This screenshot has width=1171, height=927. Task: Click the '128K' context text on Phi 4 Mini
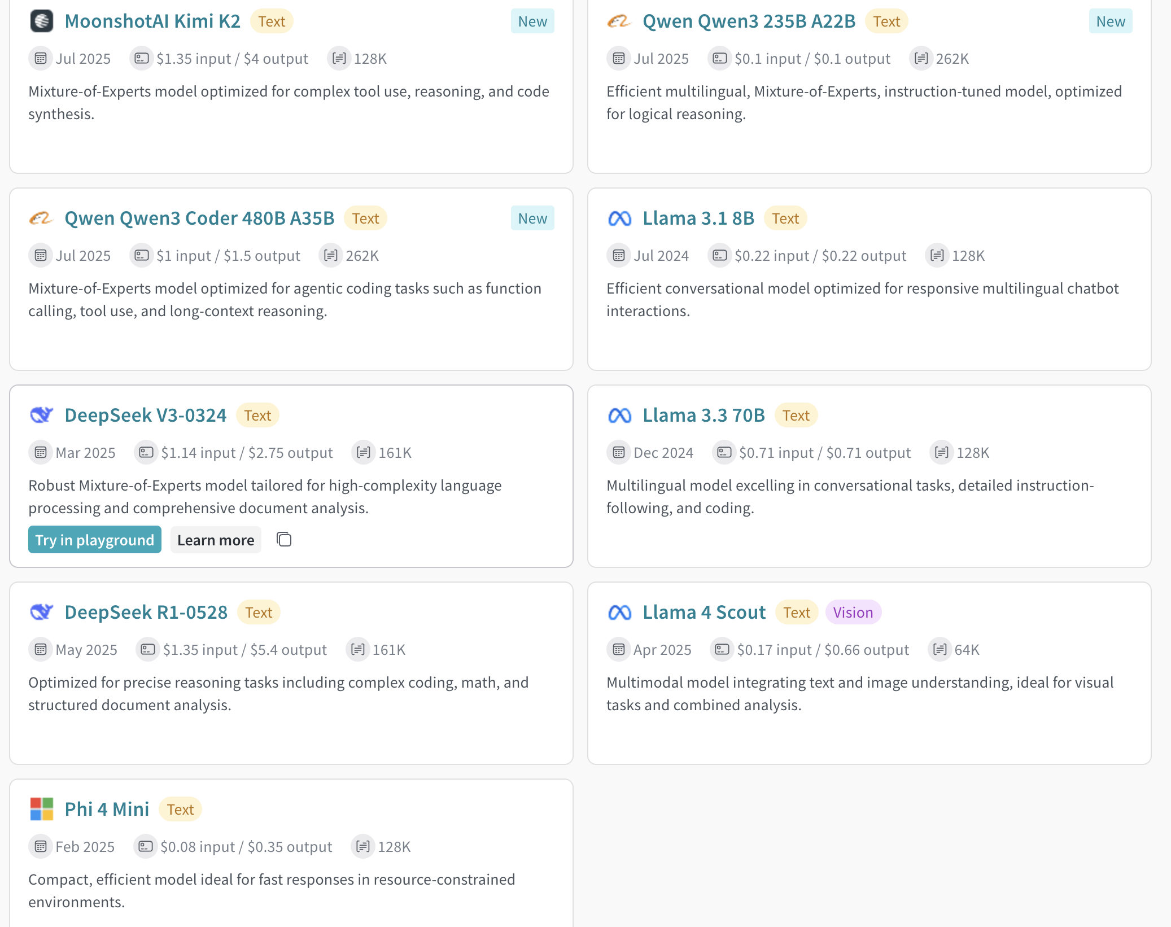[x=394, y=847]
